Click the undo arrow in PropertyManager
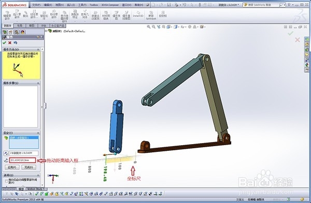Viewport: 311px width, 203px height. click(x=15, y=43)
